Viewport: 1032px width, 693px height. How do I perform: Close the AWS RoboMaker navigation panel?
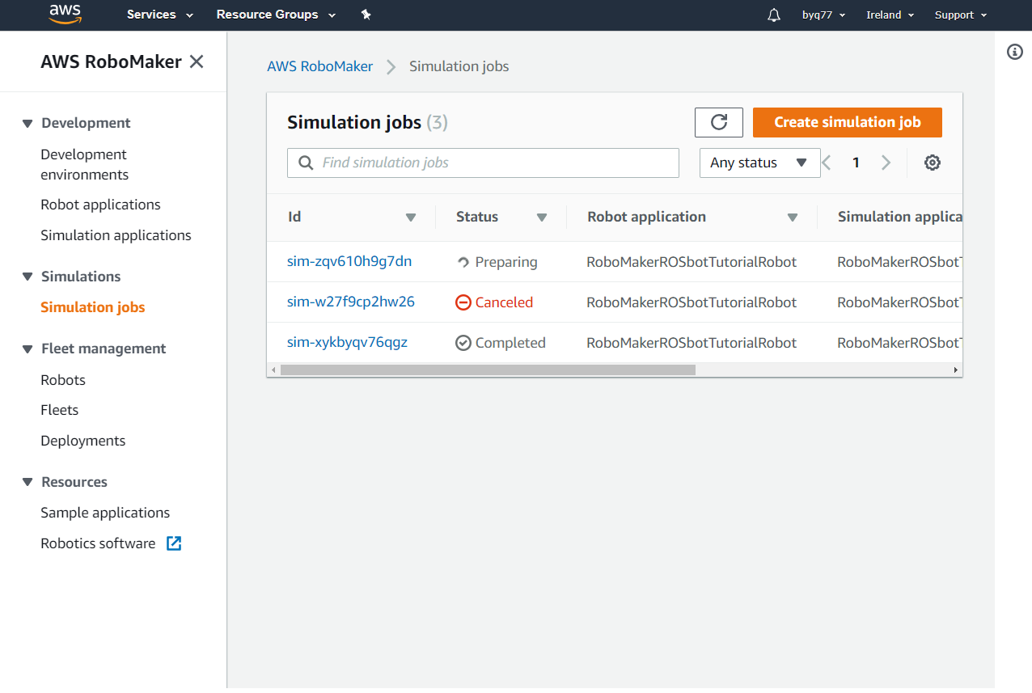pyautogui.click(x=197, y=61)
